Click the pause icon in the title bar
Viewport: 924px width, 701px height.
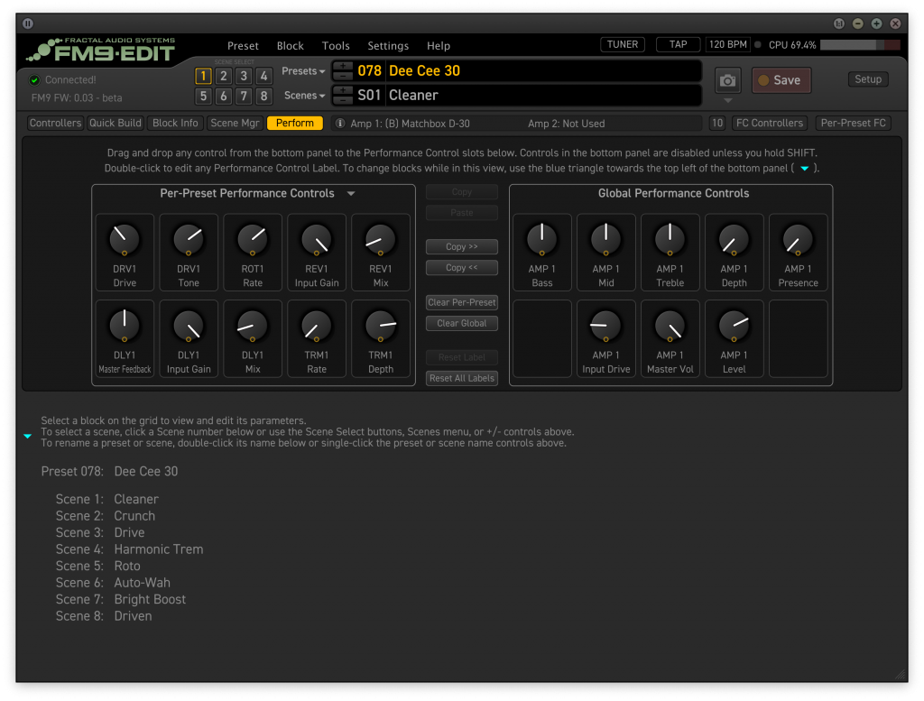pyautogui.click(x=28, y=23)
